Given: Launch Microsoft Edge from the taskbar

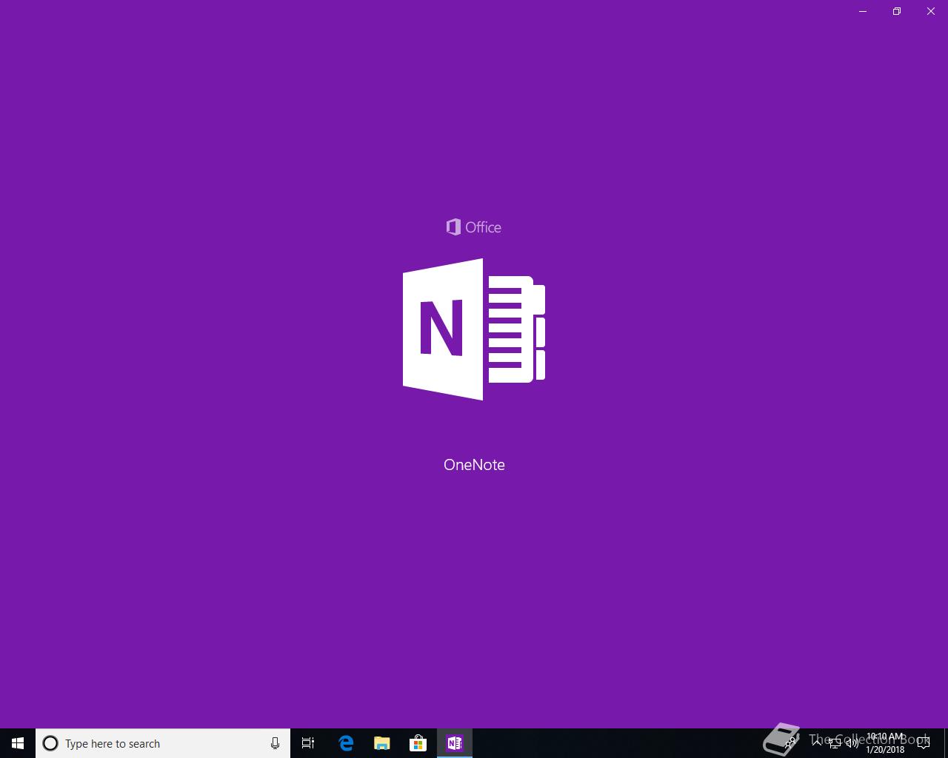Looking at the screenshot, I should (x=346, y=743).
